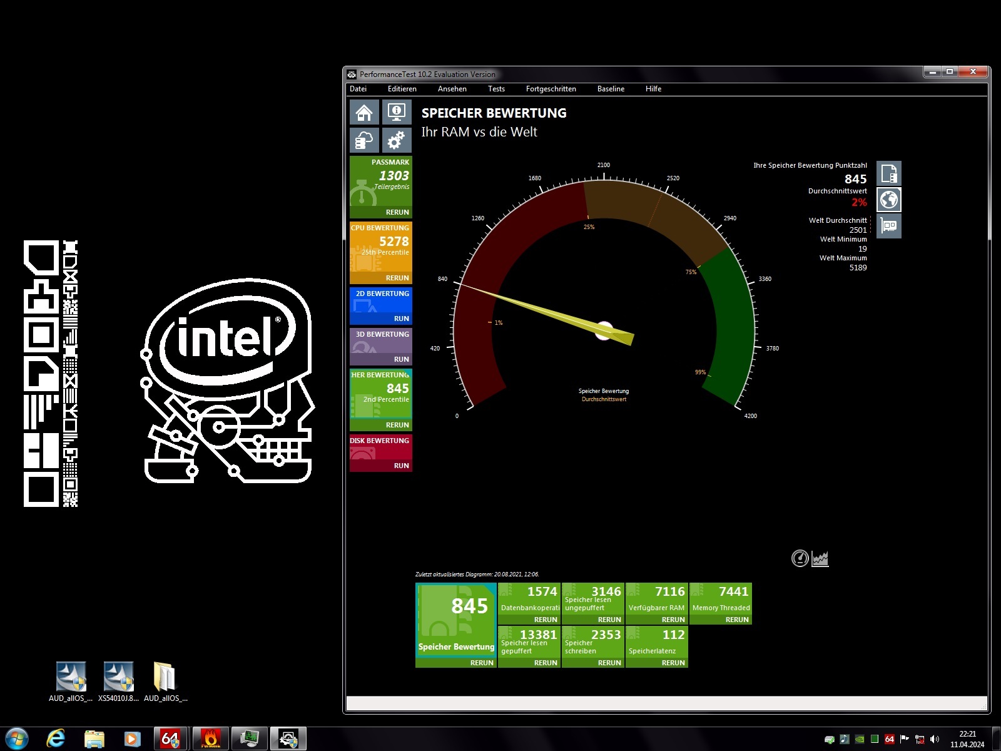The width and height of the screenshot is (1001, 751).
Task: Open the settings gears icon
Action: [x=397, y=140]
